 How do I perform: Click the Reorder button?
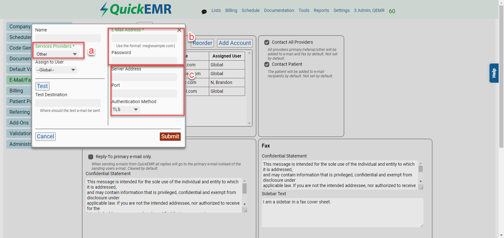(x=202, y=43)
